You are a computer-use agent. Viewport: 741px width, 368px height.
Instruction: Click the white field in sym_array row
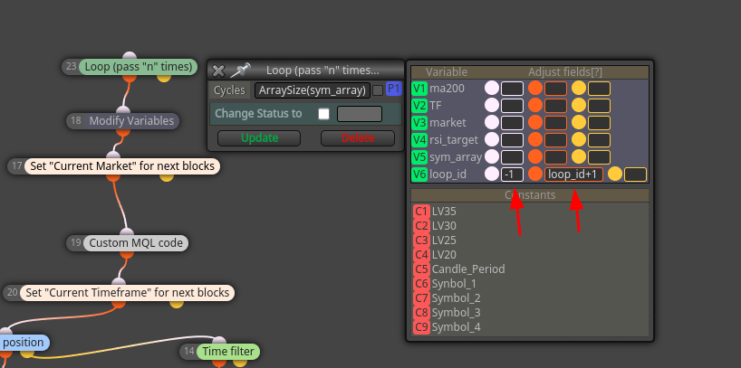click(513, 157)
